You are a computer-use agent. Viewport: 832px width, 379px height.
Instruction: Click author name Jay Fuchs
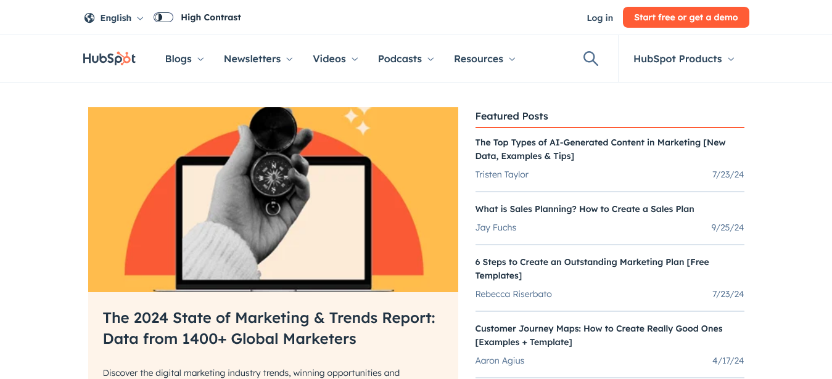point(495,227)
